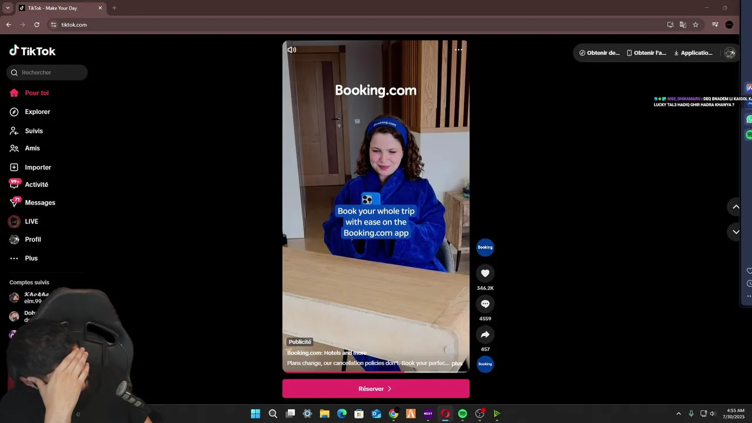Open Messages inbox
The image size is (752, 423).
(39, 203)
